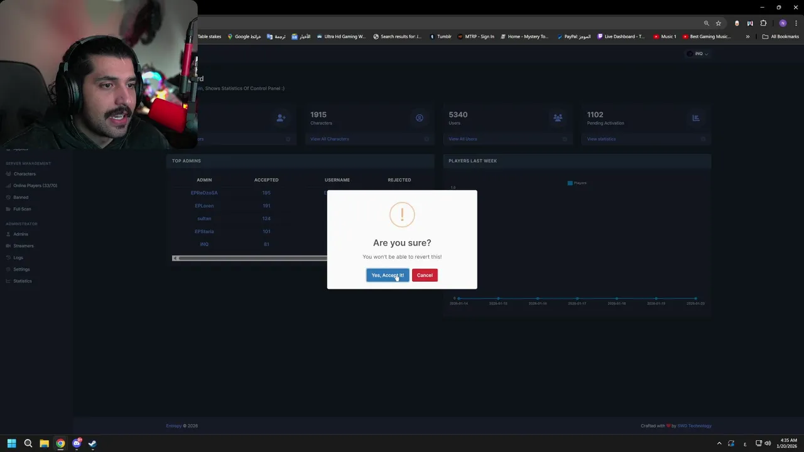Viewport: 804px width, 452px height.
Task: Click the Statistics chart icon in sidebar
Action: point(8,281)
